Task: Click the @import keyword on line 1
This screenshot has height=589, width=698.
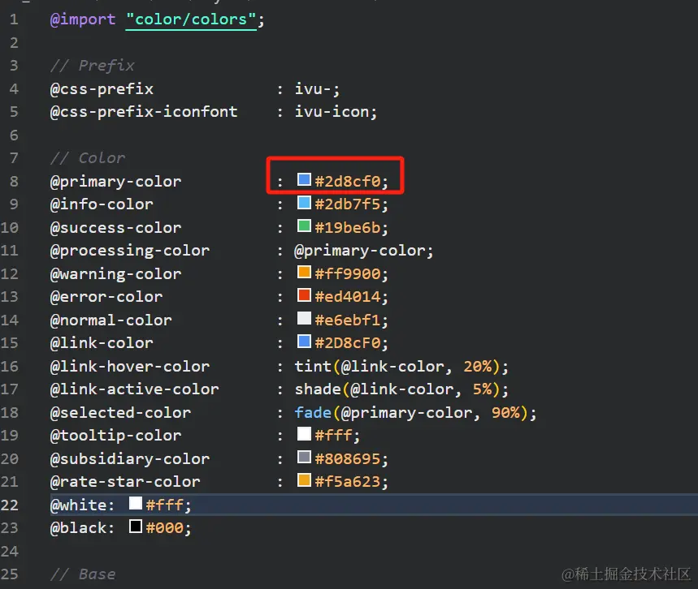Action: tap(83, 19)
